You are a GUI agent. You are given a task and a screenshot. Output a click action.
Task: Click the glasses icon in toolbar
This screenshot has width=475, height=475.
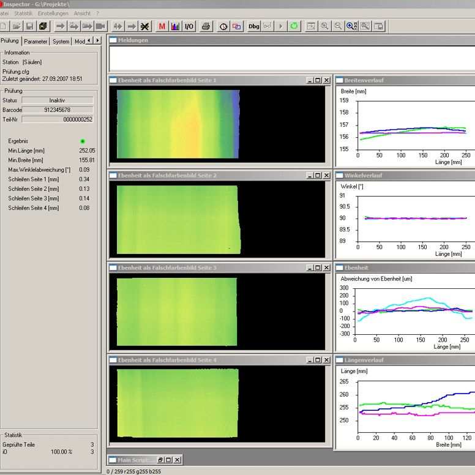tap(267, 26)
